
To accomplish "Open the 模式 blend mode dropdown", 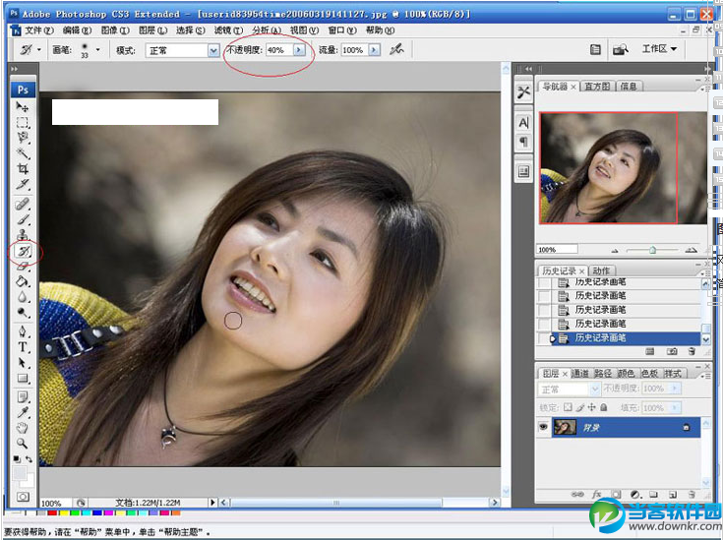I will coord(213,49).
